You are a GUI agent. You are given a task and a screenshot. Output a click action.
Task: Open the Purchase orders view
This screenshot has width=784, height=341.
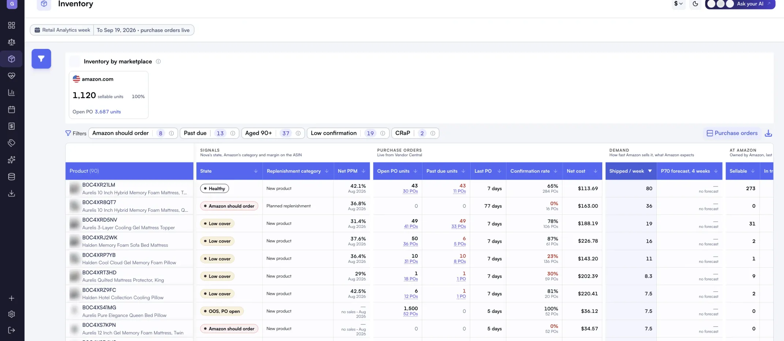pyautogui.click(x=732, y=133)
